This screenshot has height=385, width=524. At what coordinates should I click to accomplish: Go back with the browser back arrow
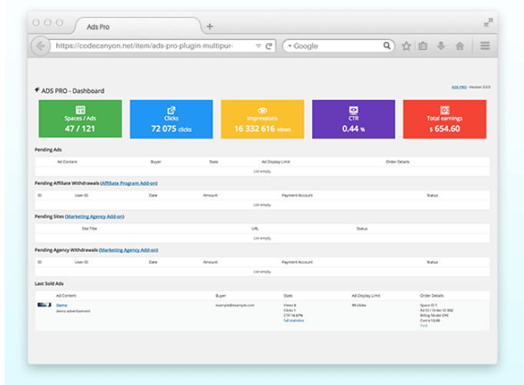(x=41, y=46)
